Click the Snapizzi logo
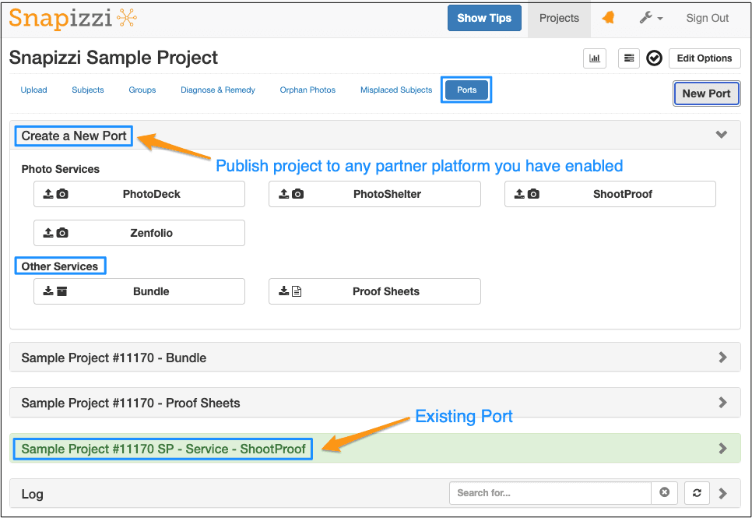Screen dimensions: 752x518 [73, 18]
